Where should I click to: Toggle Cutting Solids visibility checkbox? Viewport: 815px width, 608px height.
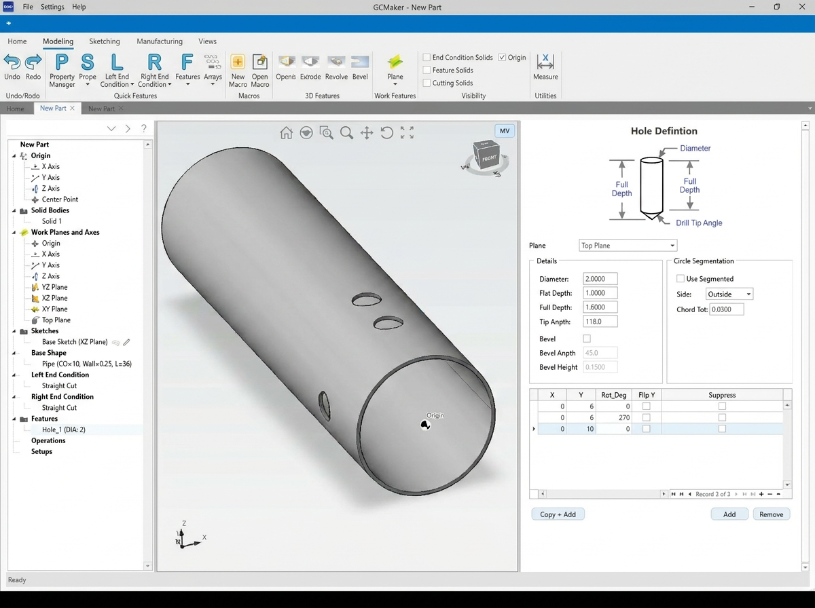tap(427, 83)
